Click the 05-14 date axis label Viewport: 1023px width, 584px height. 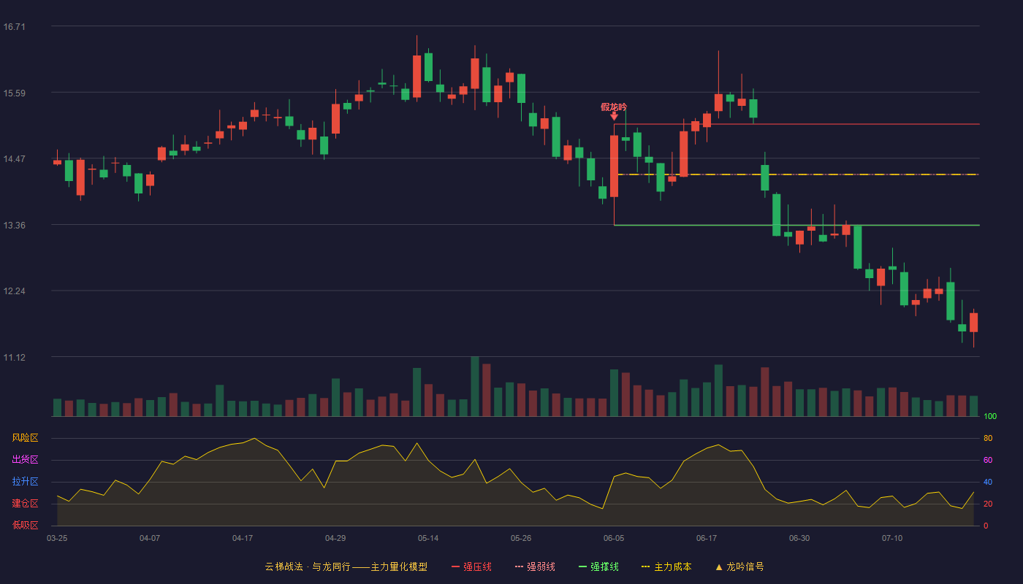428,538
